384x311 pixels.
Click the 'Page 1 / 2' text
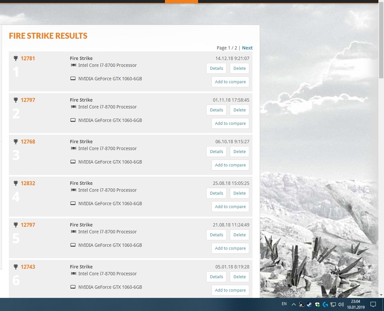[227, 48]
